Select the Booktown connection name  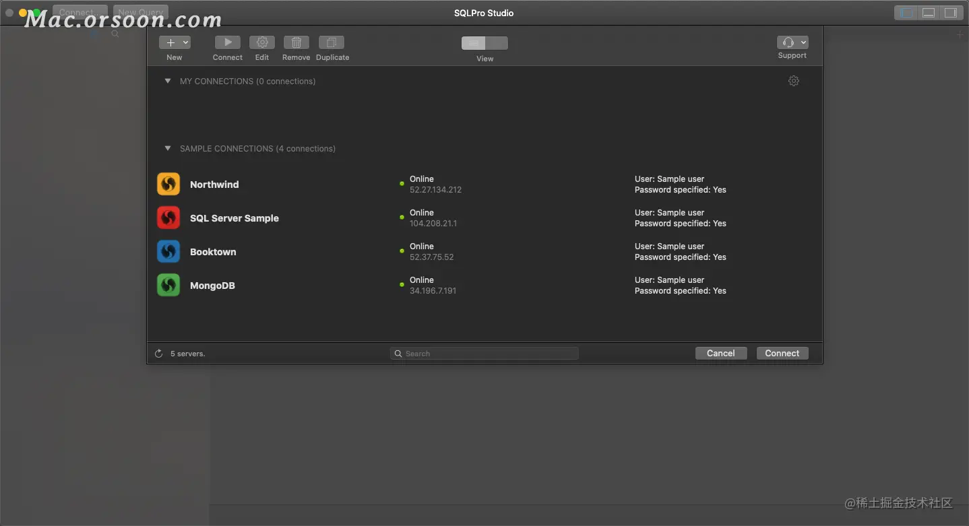point(213,252)
